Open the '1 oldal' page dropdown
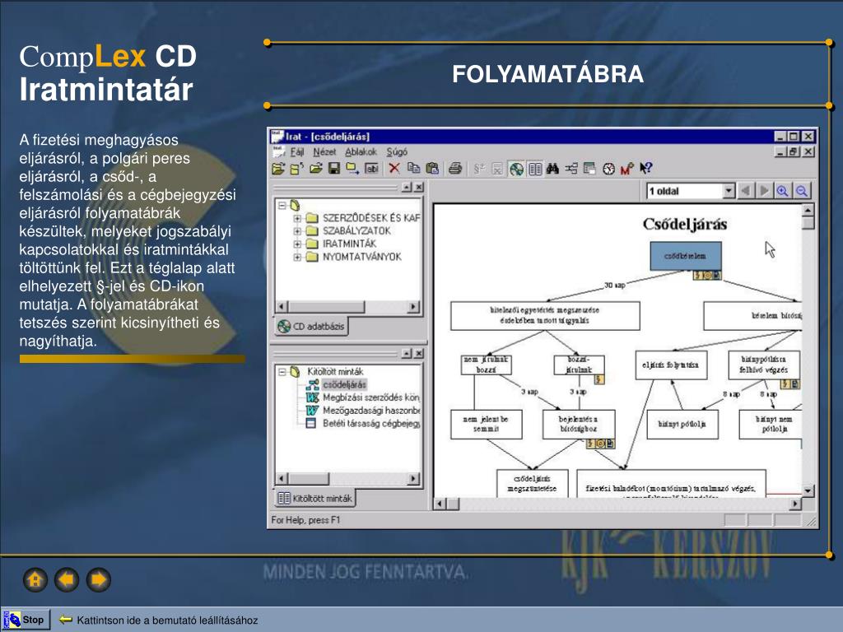This screenshot has width=843, height=632. click(x=729, y=191)
